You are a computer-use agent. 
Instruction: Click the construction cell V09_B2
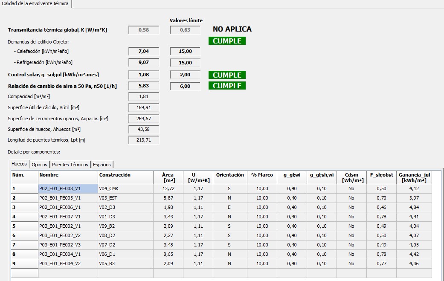[x=125, y=226]
